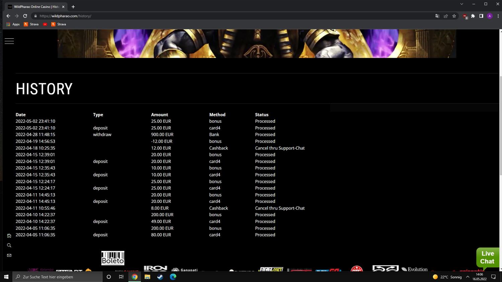
Task: Expand the tab search chevron
Action: [462, 4]
